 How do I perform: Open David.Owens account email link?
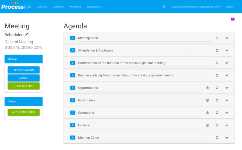[x=196, y=7]
